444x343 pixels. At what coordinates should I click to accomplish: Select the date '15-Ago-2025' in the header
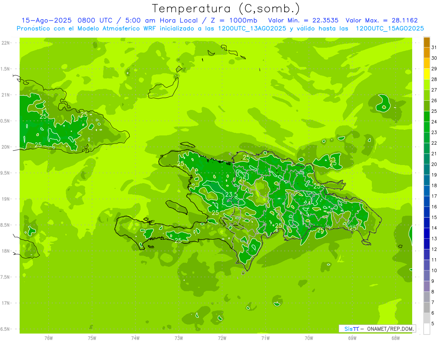click(x=47, y=20)
